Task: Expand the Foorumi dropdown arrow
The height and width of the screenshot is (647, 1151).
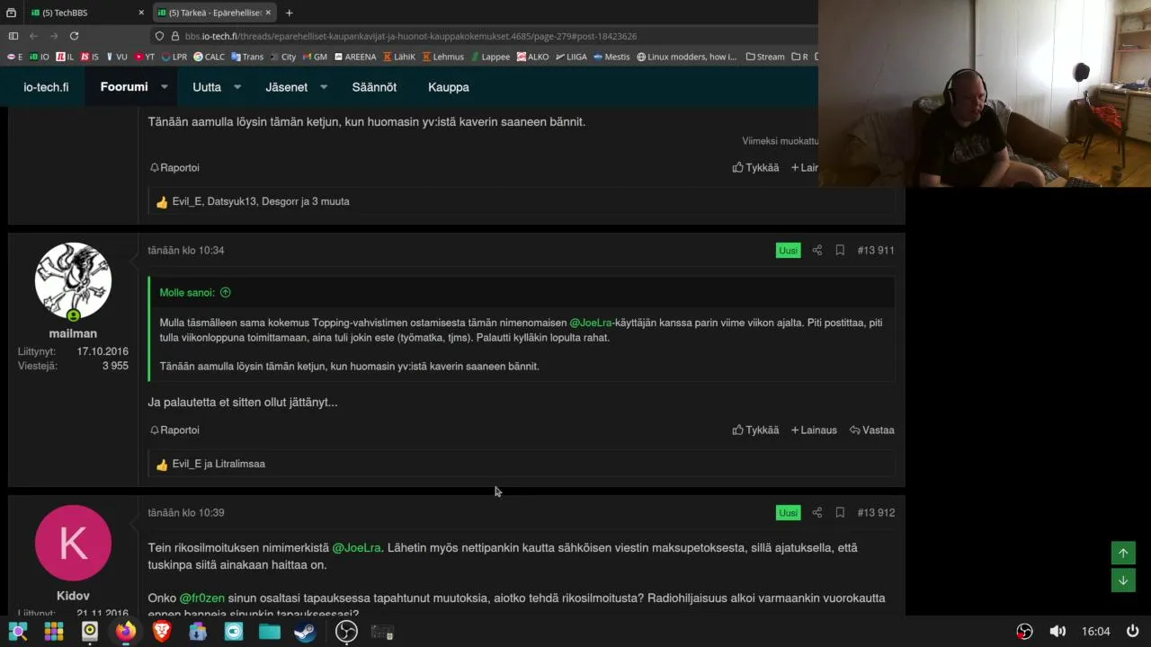Action: click(165, 87)
